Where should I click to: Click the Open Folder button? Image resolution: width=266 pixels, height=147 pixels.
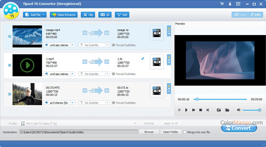tap(171, 132)
